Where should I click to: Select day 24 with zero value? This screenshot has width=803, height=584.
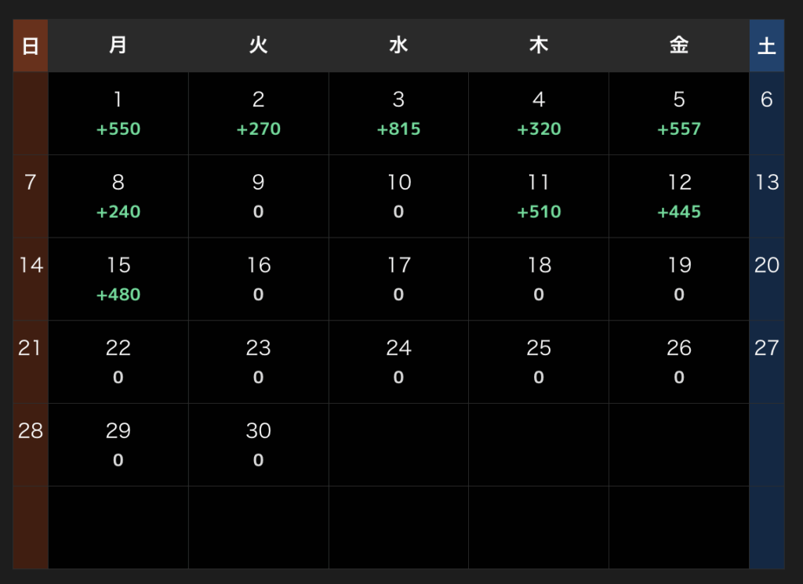coord(398,362)
